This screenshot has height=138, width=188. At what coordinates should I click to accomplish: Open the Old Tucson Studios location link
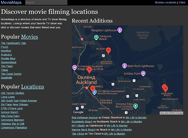(x=12, y=93)
